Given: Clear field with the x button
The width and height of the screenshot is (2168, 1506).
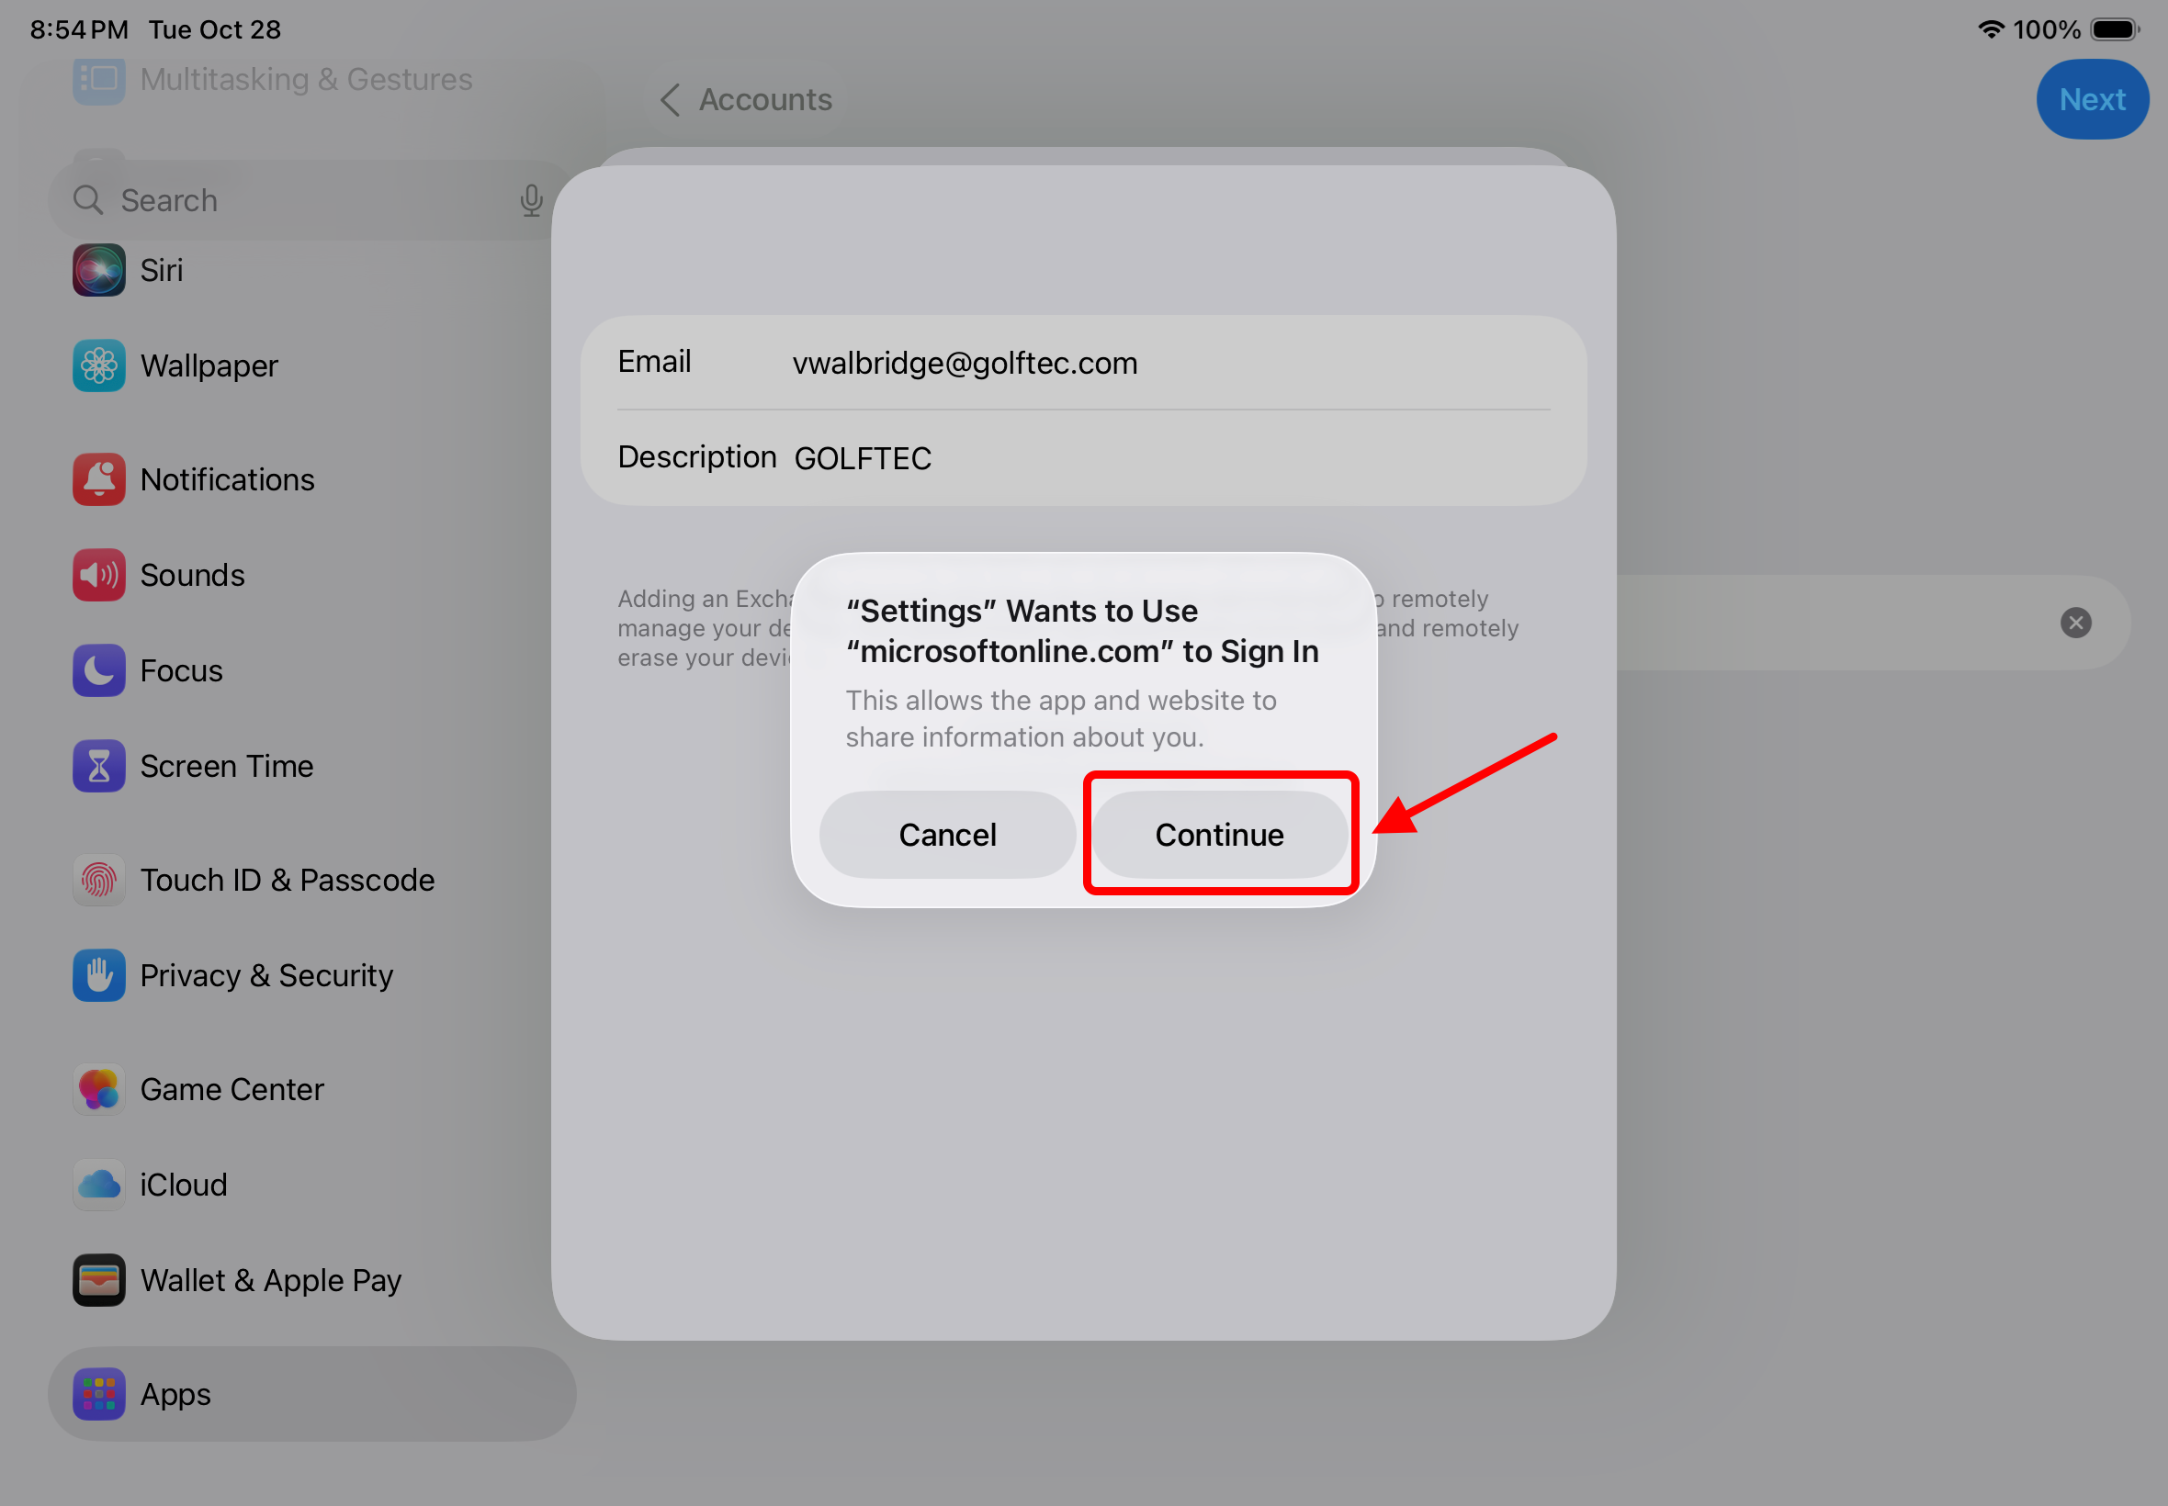Looking at the screenshot, I should point(2075,623).
